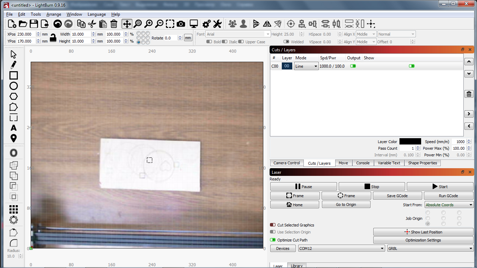477x268 pixels.
Task: Click the Undo arrow icon
Action: (58, 24)
